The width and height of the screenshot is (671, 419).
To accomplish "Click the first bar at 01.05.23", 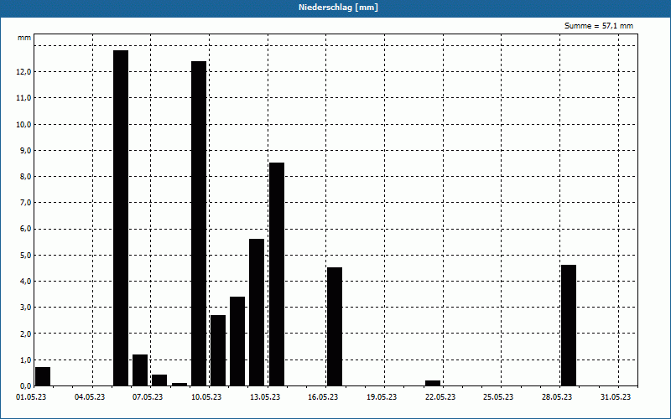I will [x=43, y=376].
